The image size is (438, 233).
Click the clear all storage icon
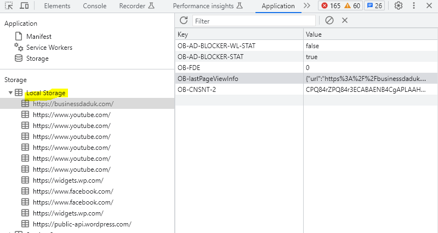329,20
